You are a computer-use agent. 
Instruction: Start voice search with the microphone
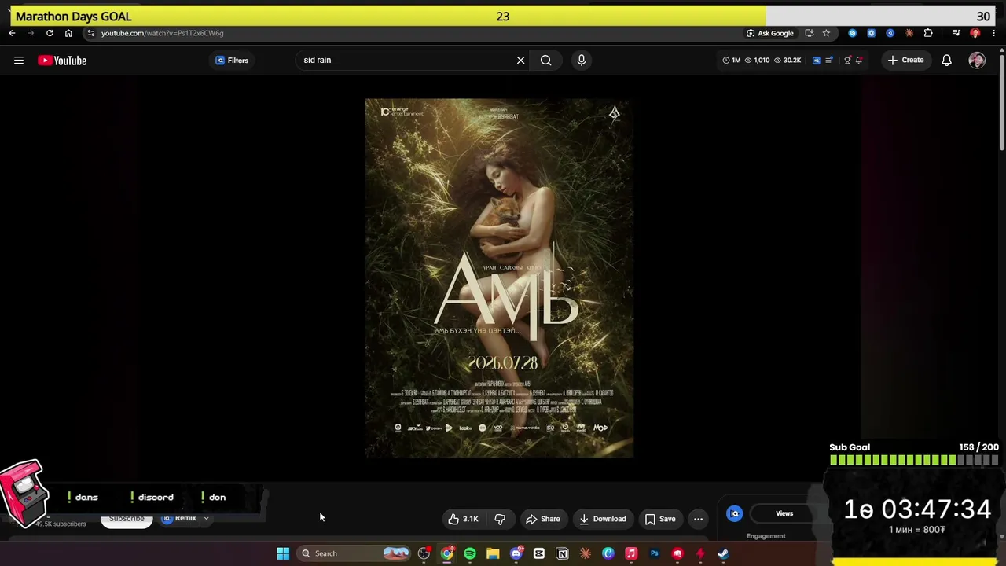582,61
